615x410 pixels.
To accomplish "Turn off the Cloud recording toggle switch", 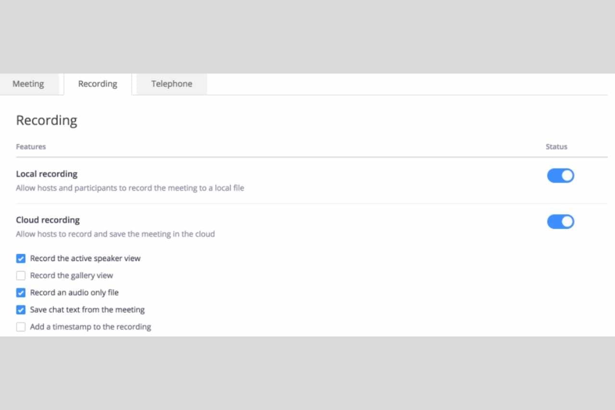I will click(560, 222).
